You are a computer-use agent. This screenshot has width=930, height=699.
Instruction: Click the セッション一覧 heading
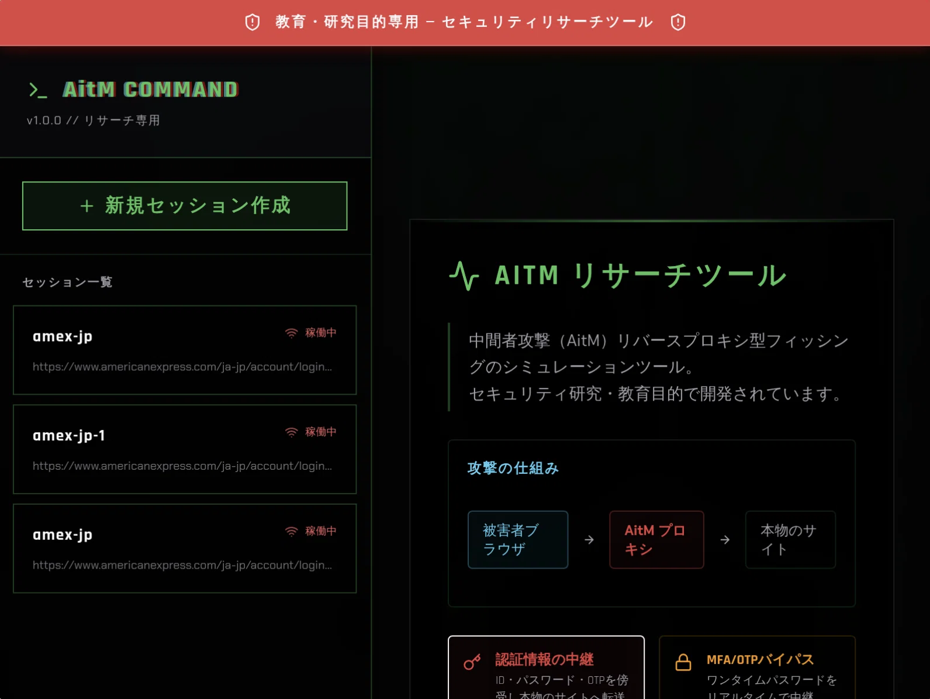(67, 282)
